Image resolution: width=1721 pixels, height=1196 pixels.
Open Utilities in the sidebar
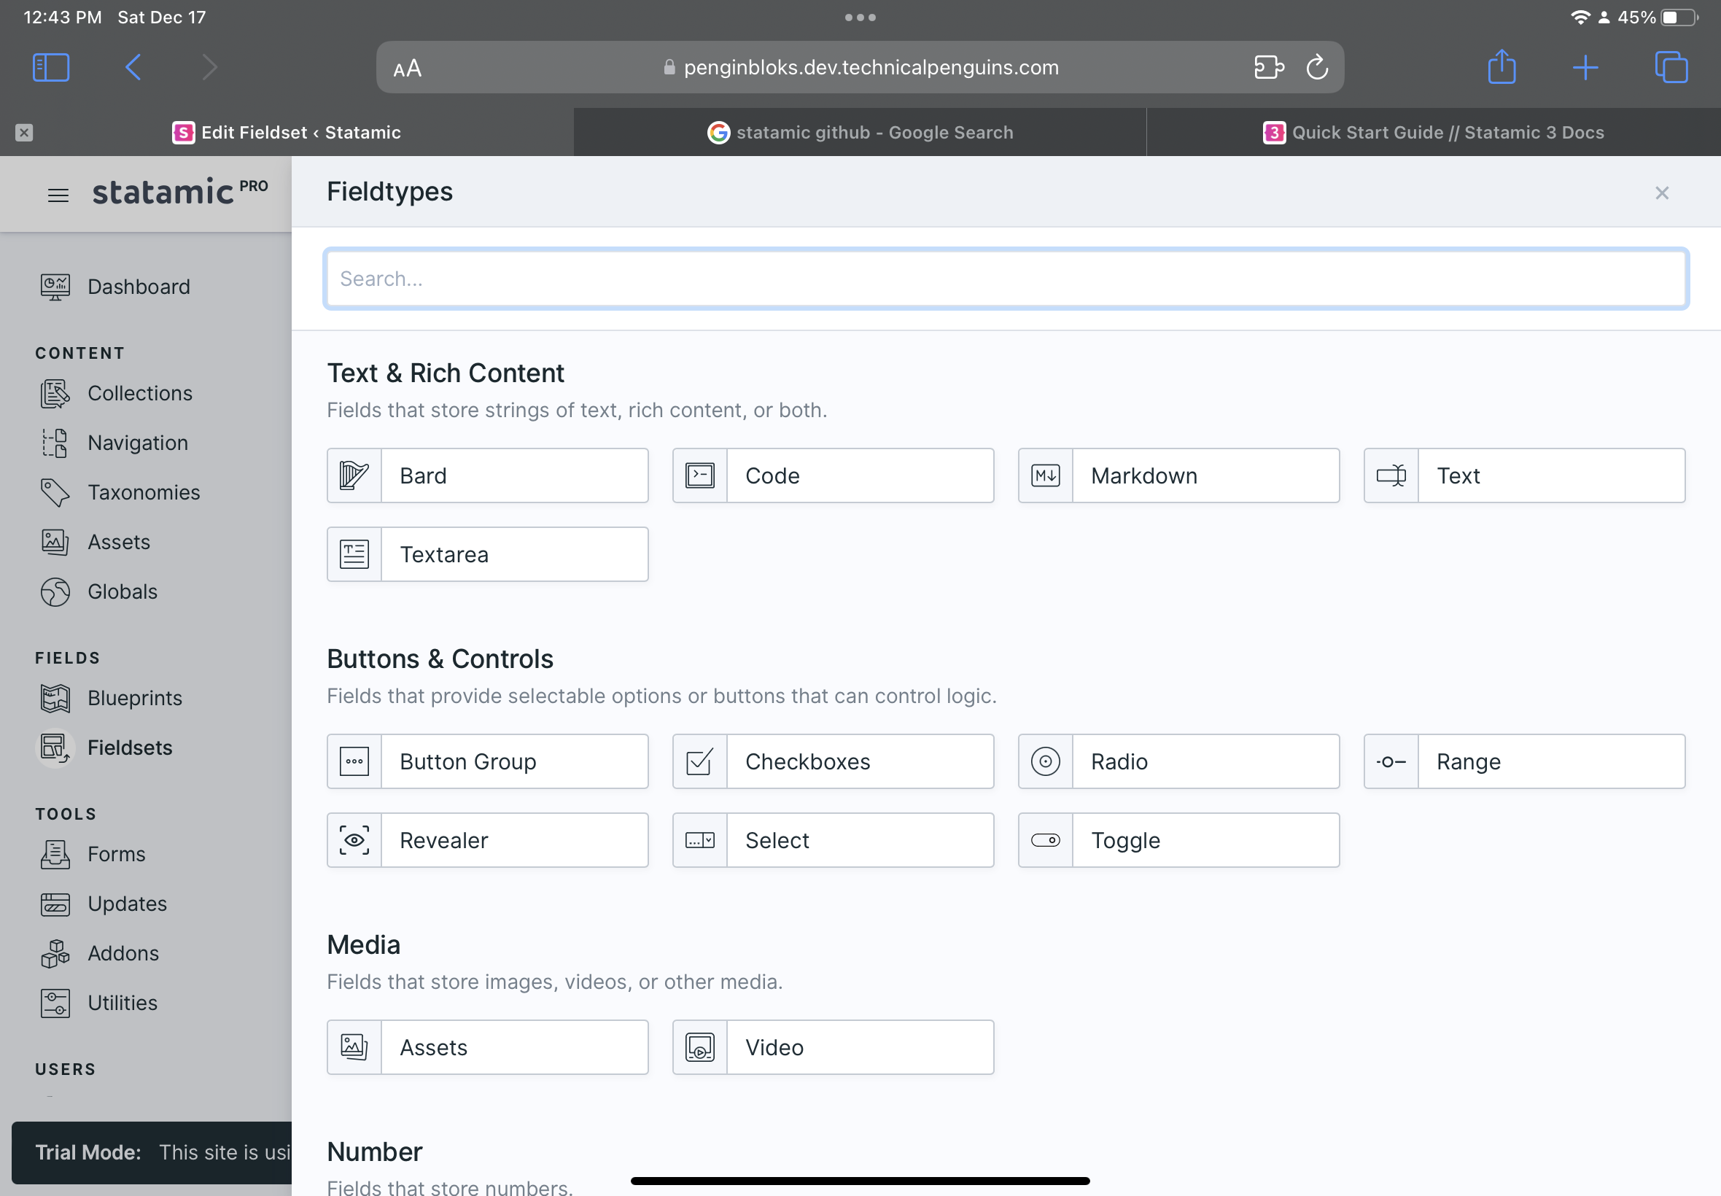point(100,1003)
